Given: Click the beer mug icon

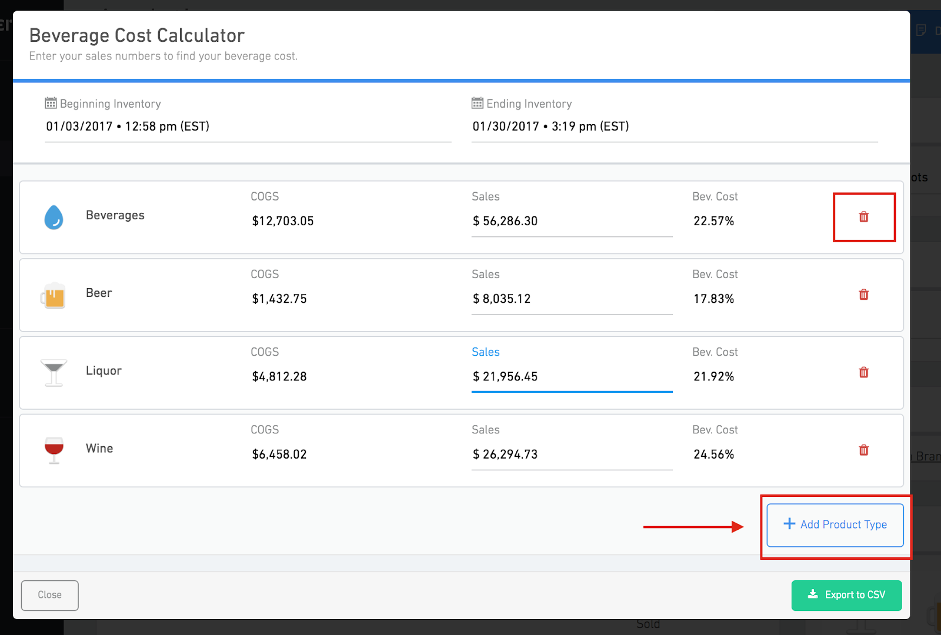Looking at the screenshot, I should 54,295.
